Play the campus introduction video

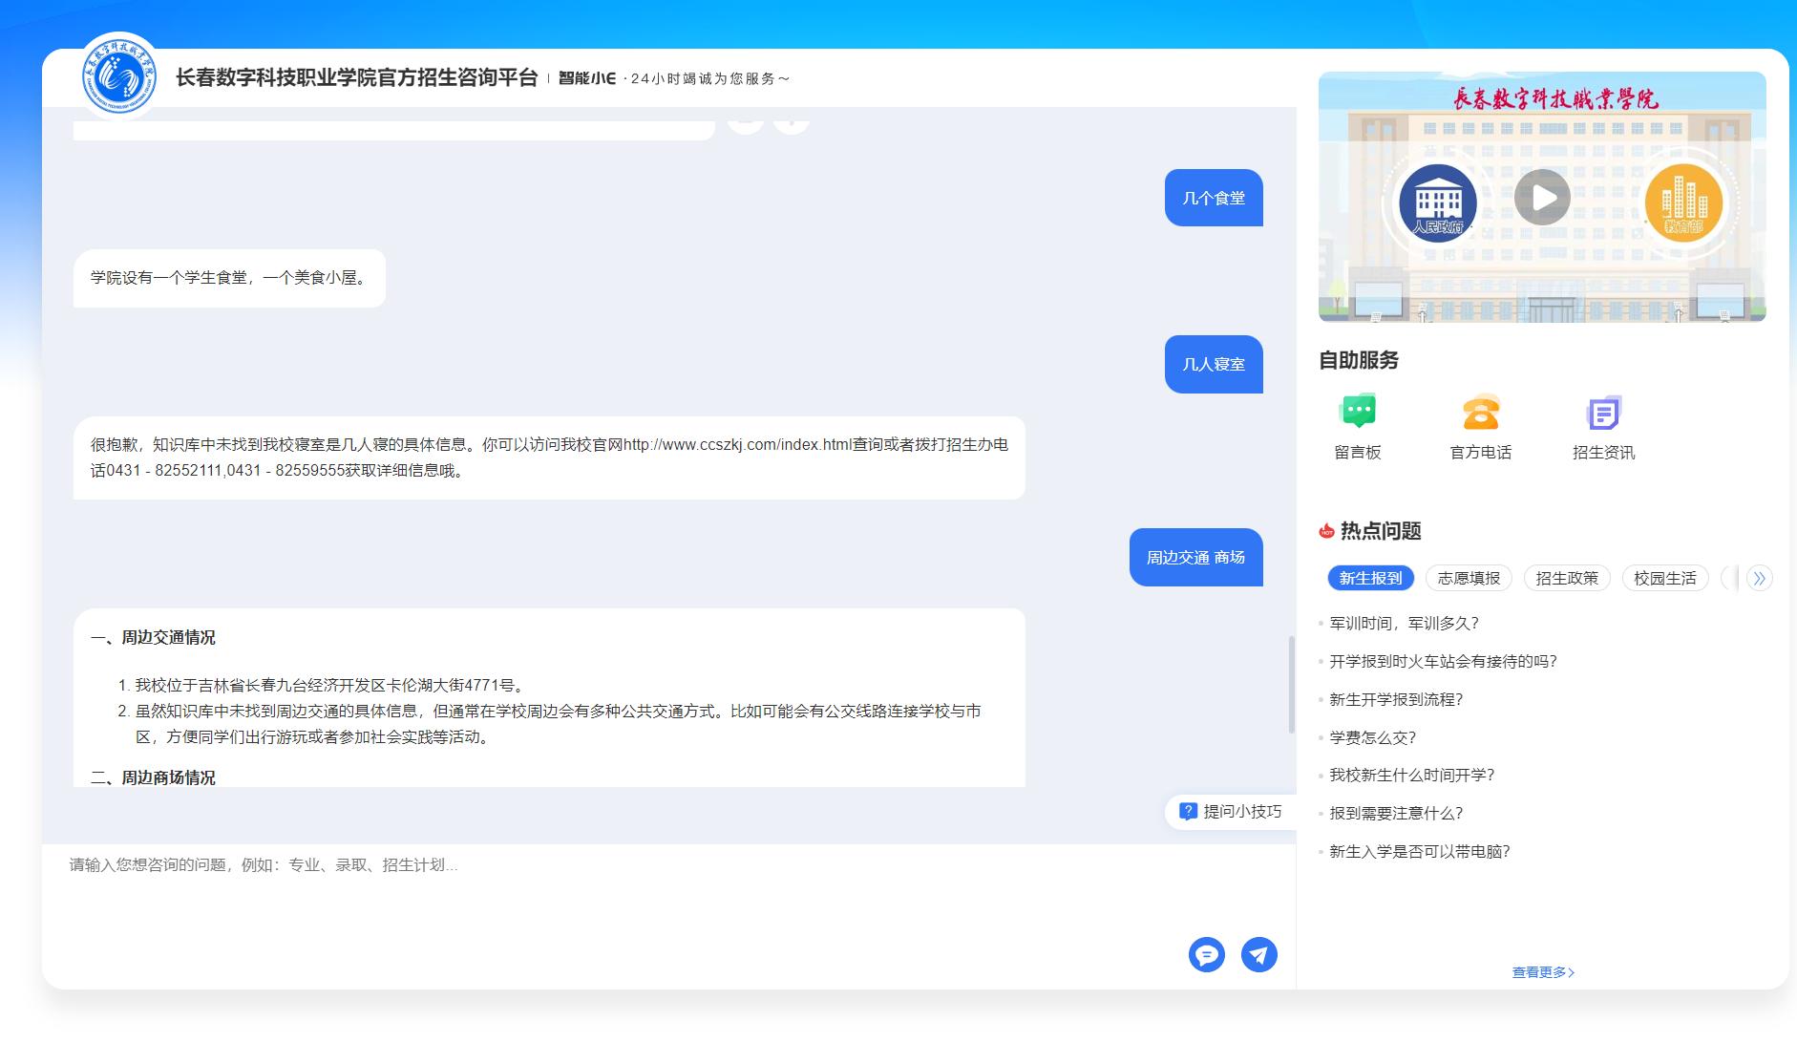click(x=1542, y=198)
